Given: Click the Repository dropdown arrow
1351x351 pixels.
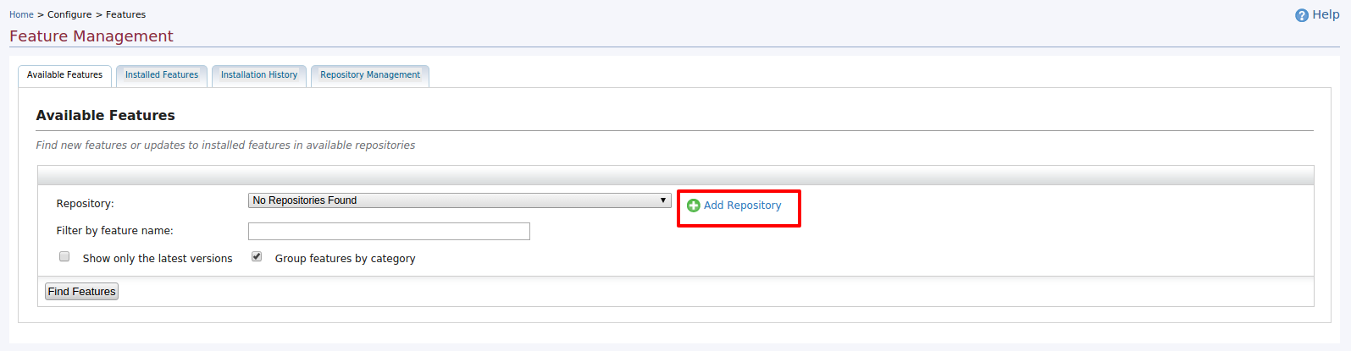Looking at the screenshot, I should (x=663, y=200).
